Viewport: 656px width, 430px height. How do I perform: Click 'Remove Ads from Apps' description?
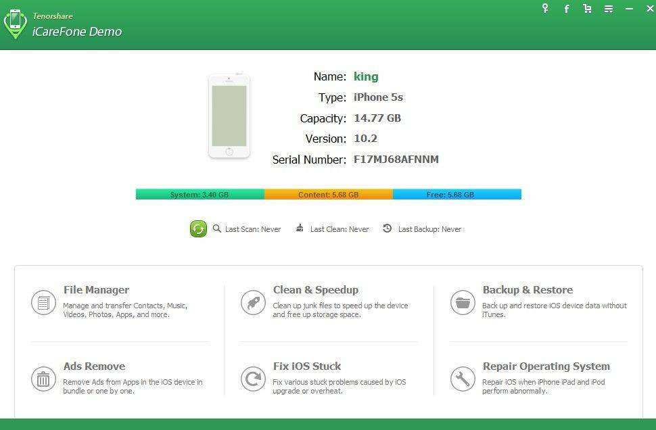point(133,387)
